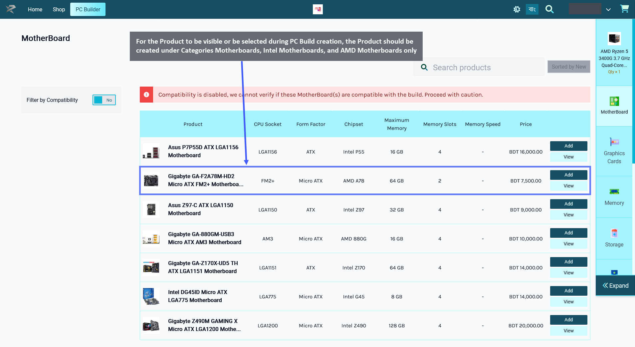The height and width of the screenshot is (347, 635).
Task: Select Storage in build sidebar
Action: click(614, 238)
